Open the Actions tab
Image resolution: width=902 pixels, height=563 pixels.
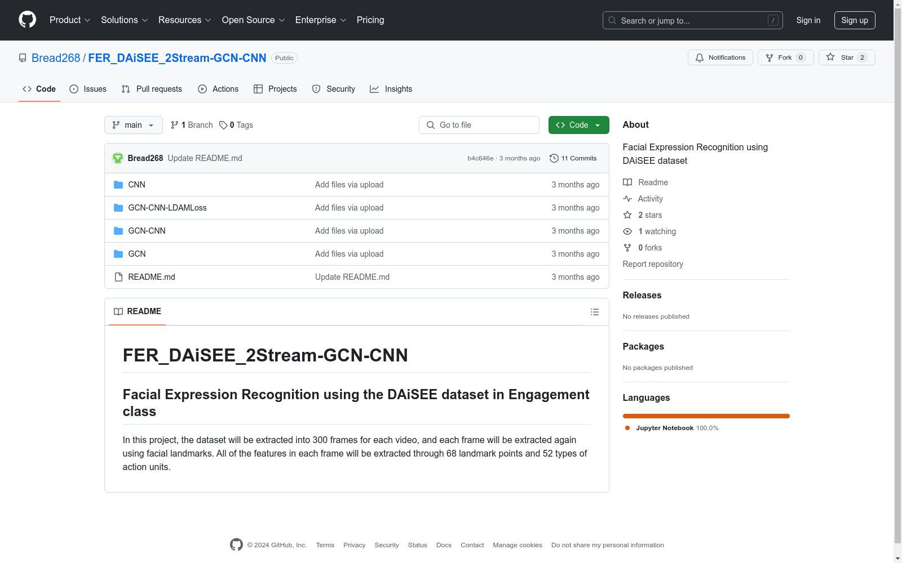pos(218,89)
